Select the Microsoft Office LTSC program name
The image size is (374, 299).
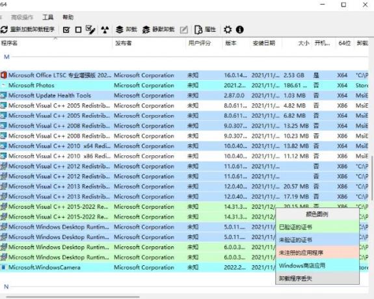coord(60,75)
